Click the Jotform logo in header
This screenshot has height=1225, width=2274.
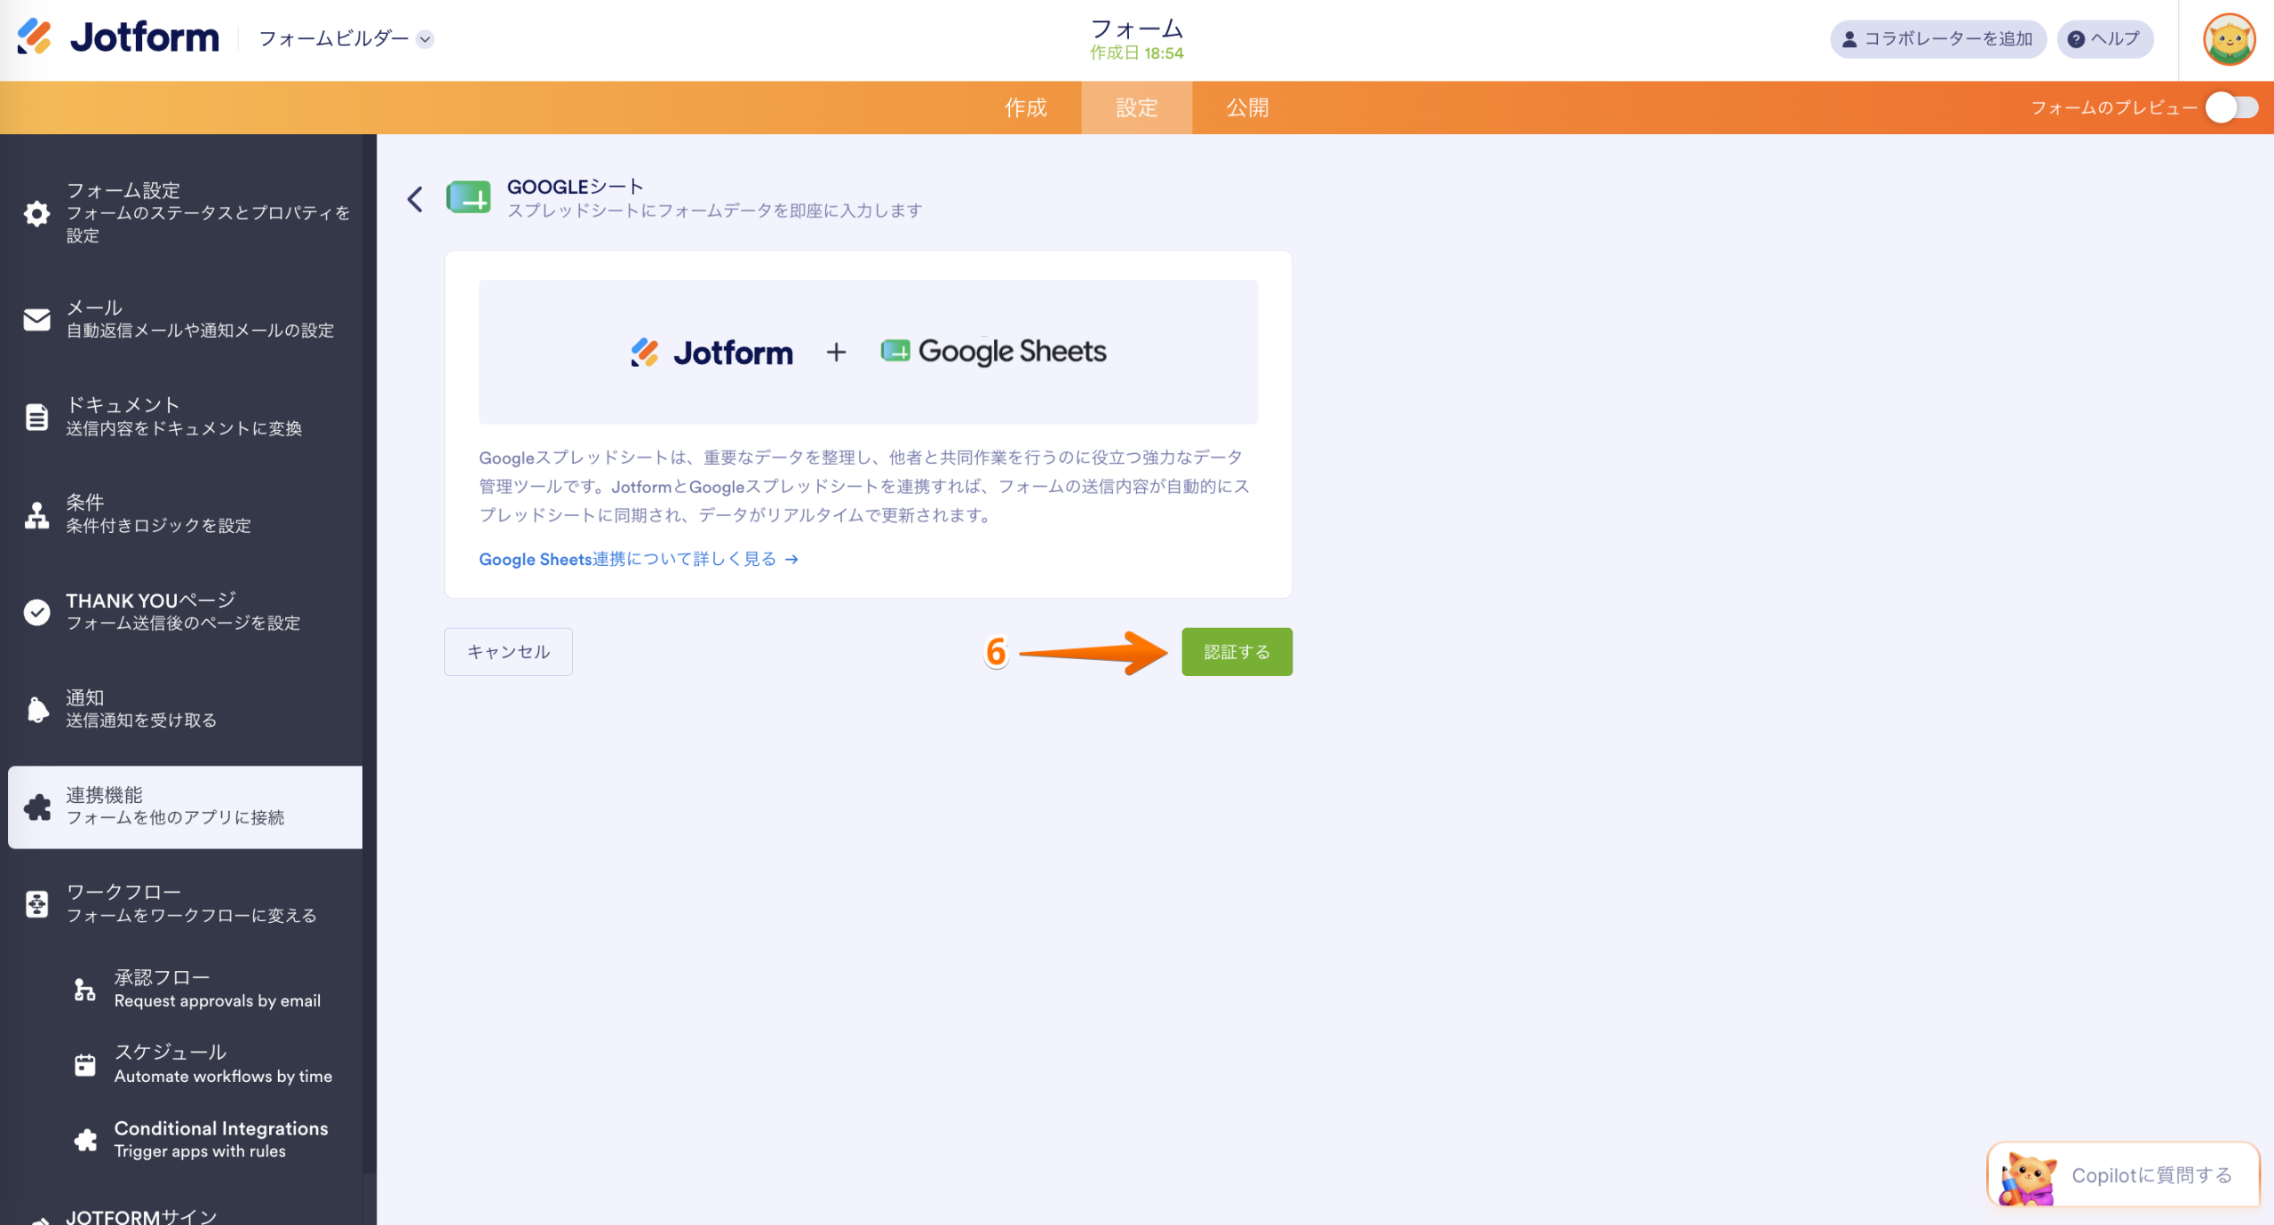pos(118,37)
